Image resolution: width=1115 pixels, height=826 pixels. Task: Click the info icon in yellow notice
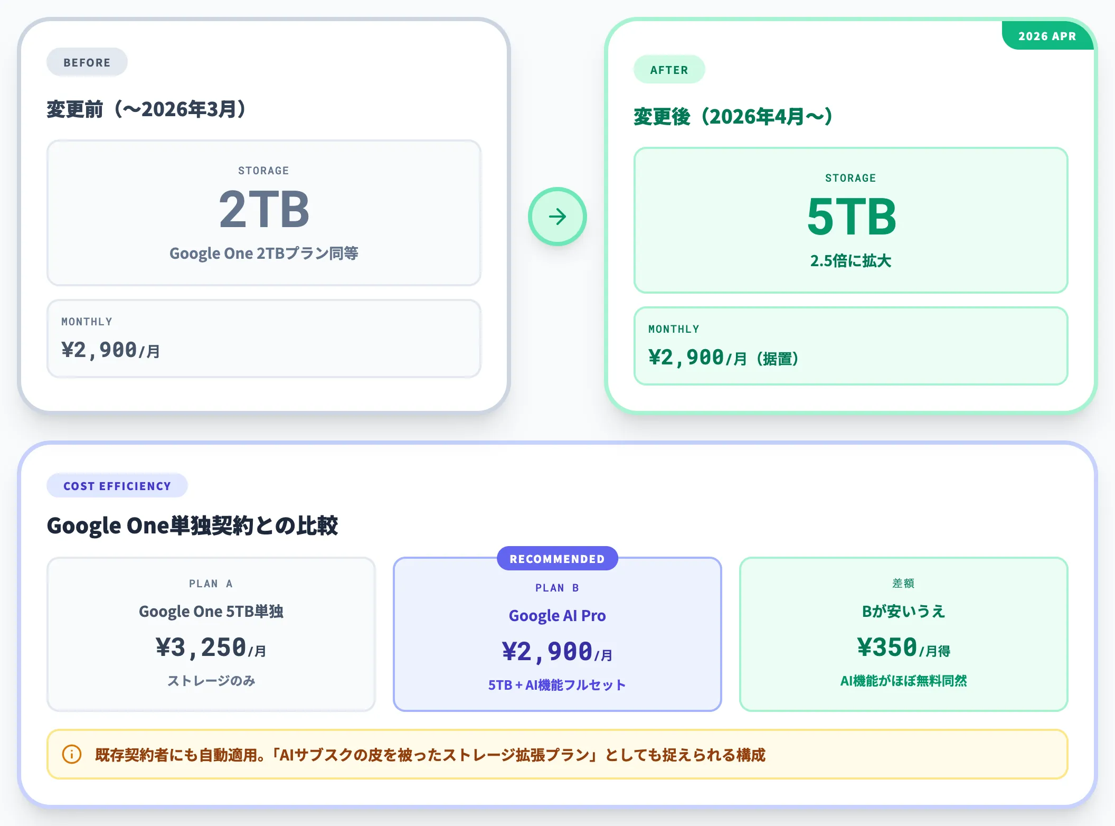(x=72, y=754)
